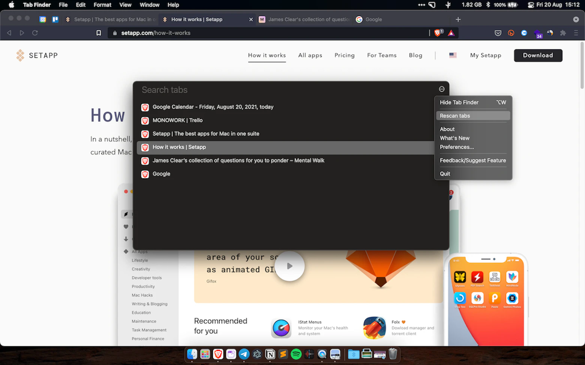The width and height of the screenshot is (585, 365).
Task: Toggle the bookmark icon in address bar
Action: (98, 33)
